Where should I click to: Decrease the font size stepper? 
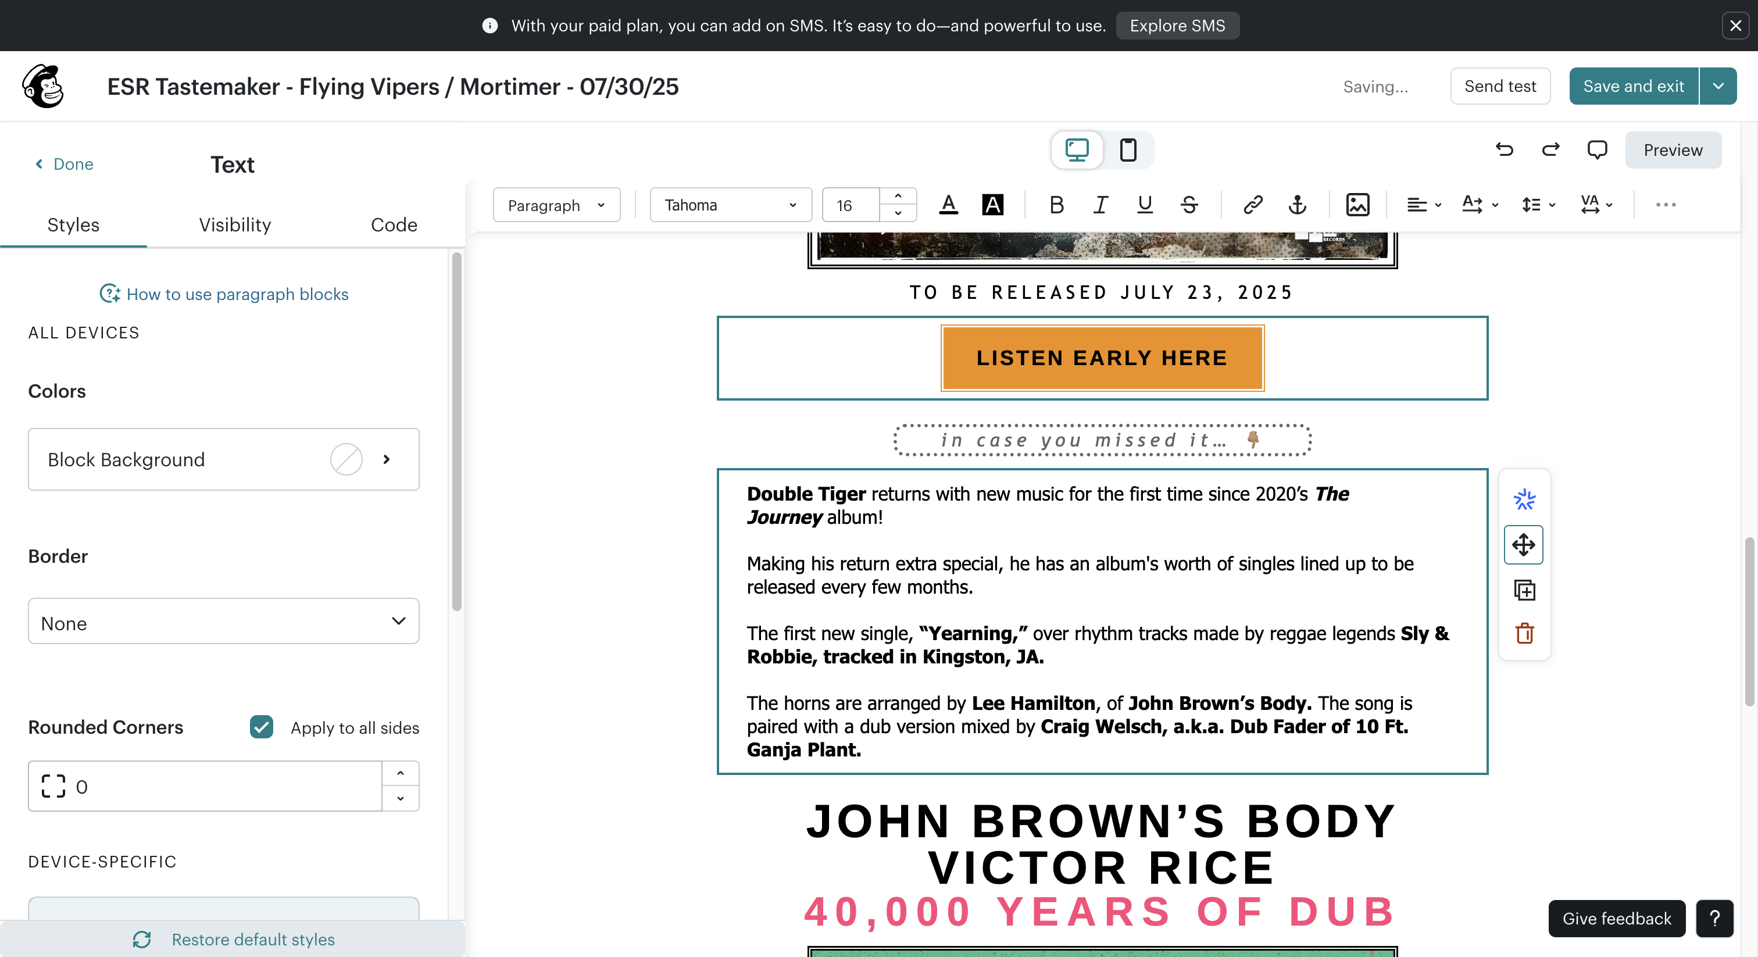tap(898, 213)
